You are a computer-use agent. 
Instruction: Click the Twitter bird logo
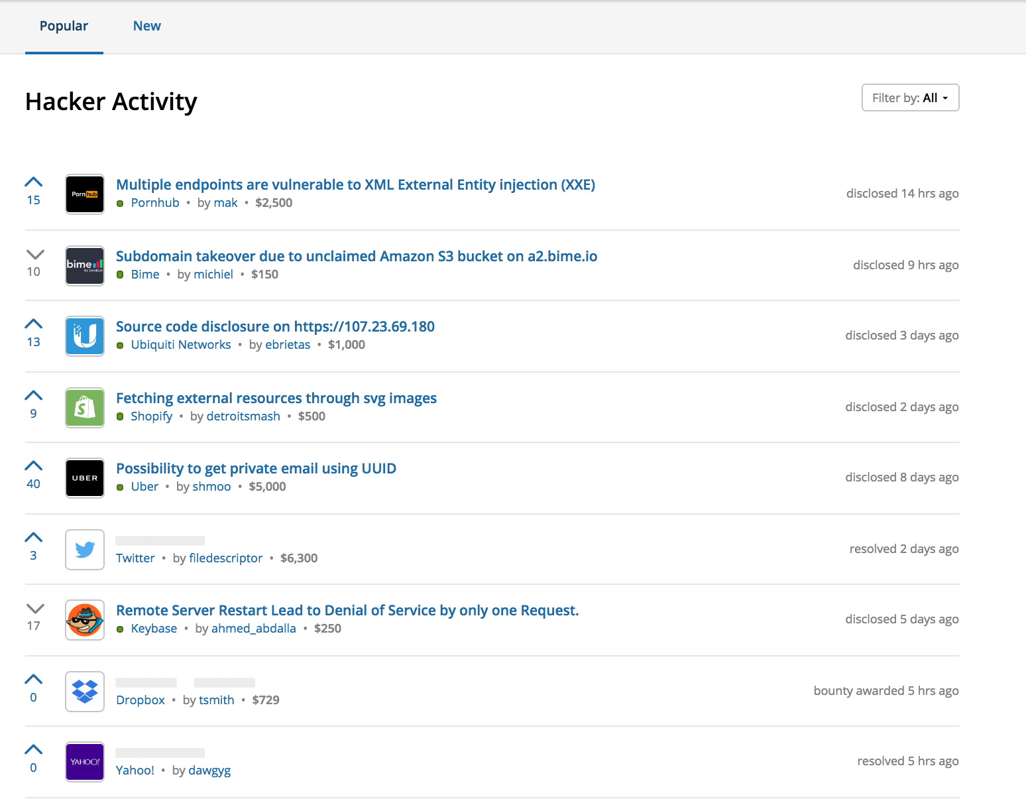85,550
